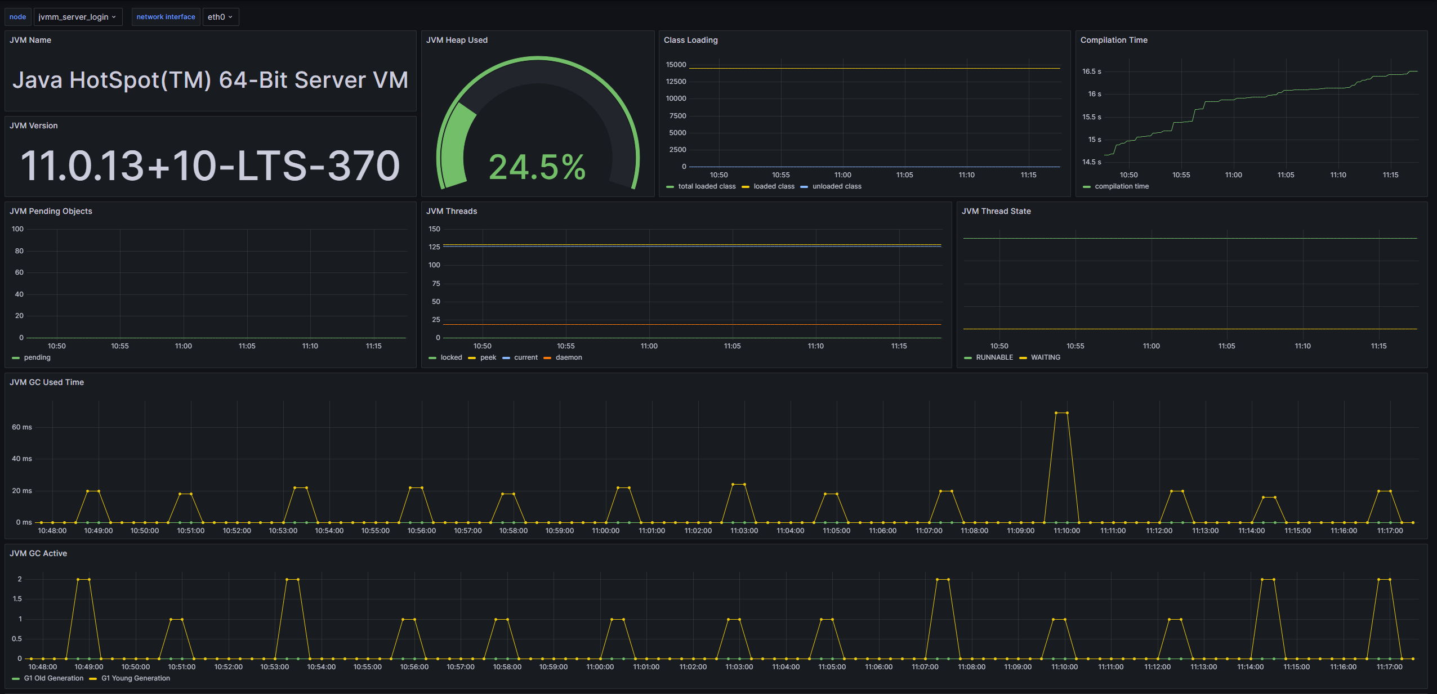Hide the RUNNABLE series in JVM Thread State
The height and width of the screenshot is (694, 1437).
(994, 357)
